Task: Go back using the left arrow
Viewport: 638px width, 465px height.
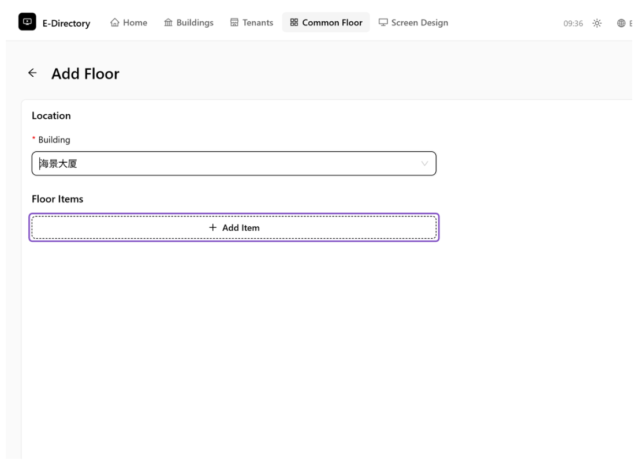Action: [32, 73]
